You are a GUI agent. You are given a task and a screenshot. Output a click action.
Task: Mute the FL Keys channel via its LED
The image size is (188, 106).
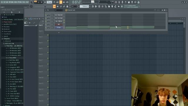[x=46, y=27]
